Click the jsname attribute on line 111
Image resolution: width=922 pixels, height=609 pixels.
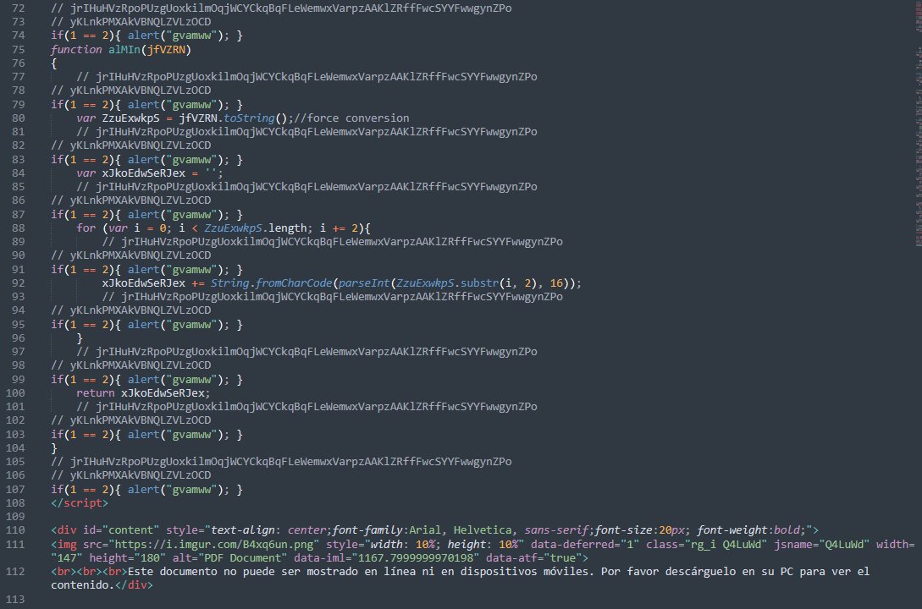[x=821, y=545]
